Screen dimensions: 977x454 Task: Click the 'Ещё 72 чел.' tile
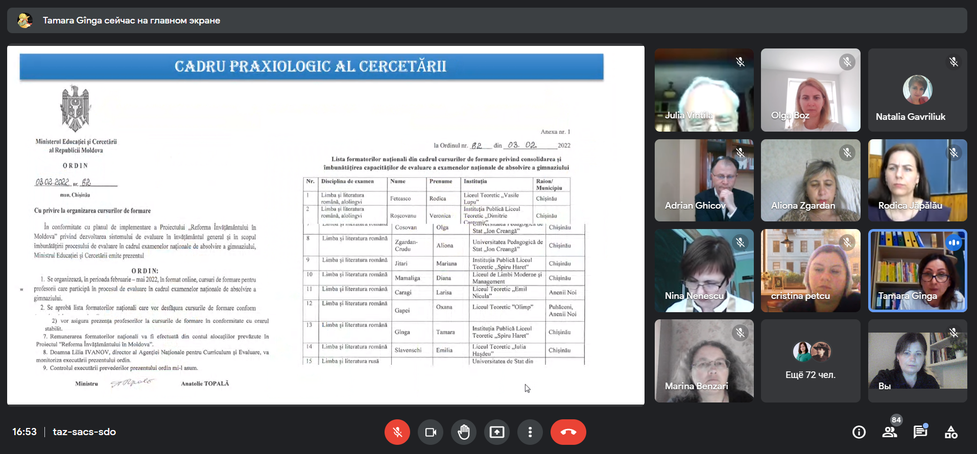[811, 361]
